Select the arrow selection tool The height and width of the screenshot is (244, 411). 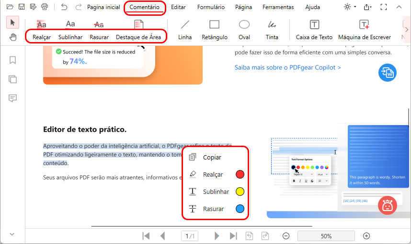pyautogui.click(x=12, y=22)
